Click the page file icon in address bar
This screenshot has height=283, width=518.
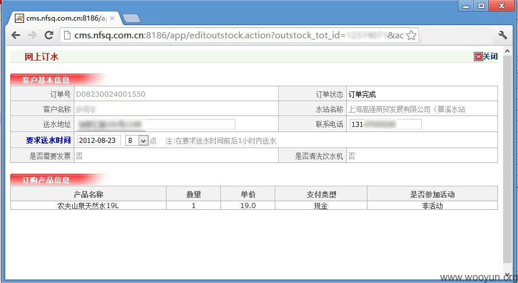(67, 35)
